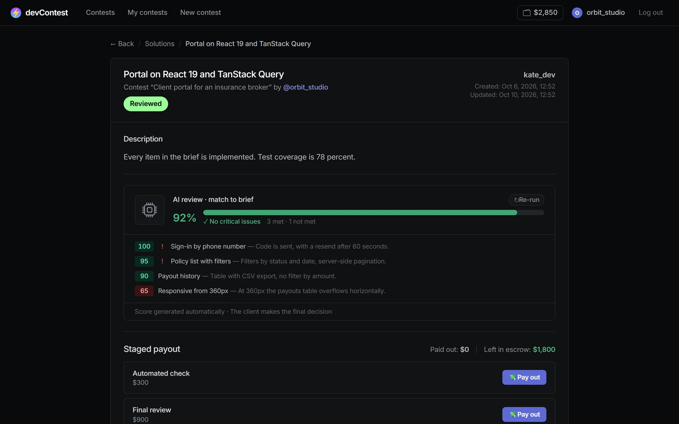Click the warning mark on Policy list with filters
The image size is (679, 424).
point(162,261)
